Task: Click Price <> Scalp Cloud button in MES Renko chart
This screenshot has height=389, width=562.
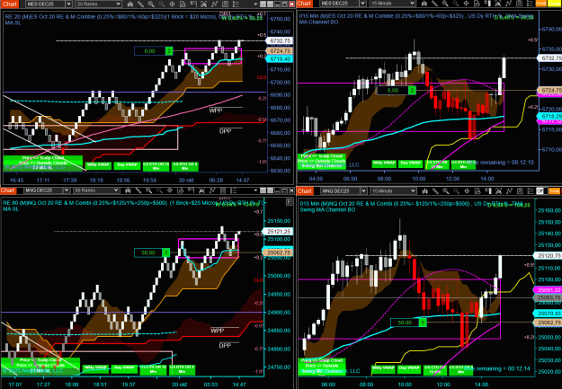Action: point(42,158)
